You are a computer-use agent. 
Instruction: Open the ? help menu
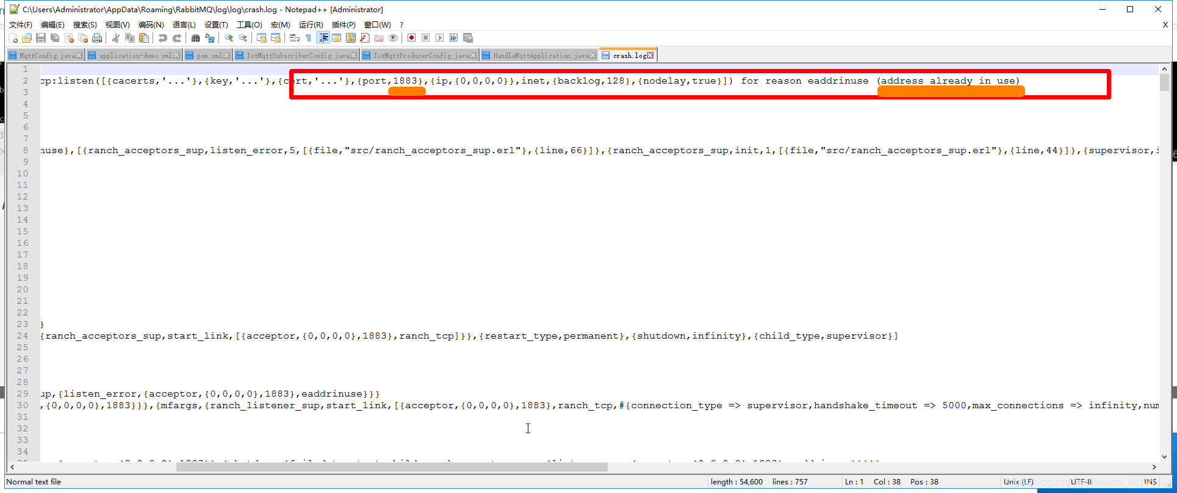[401, 25]
